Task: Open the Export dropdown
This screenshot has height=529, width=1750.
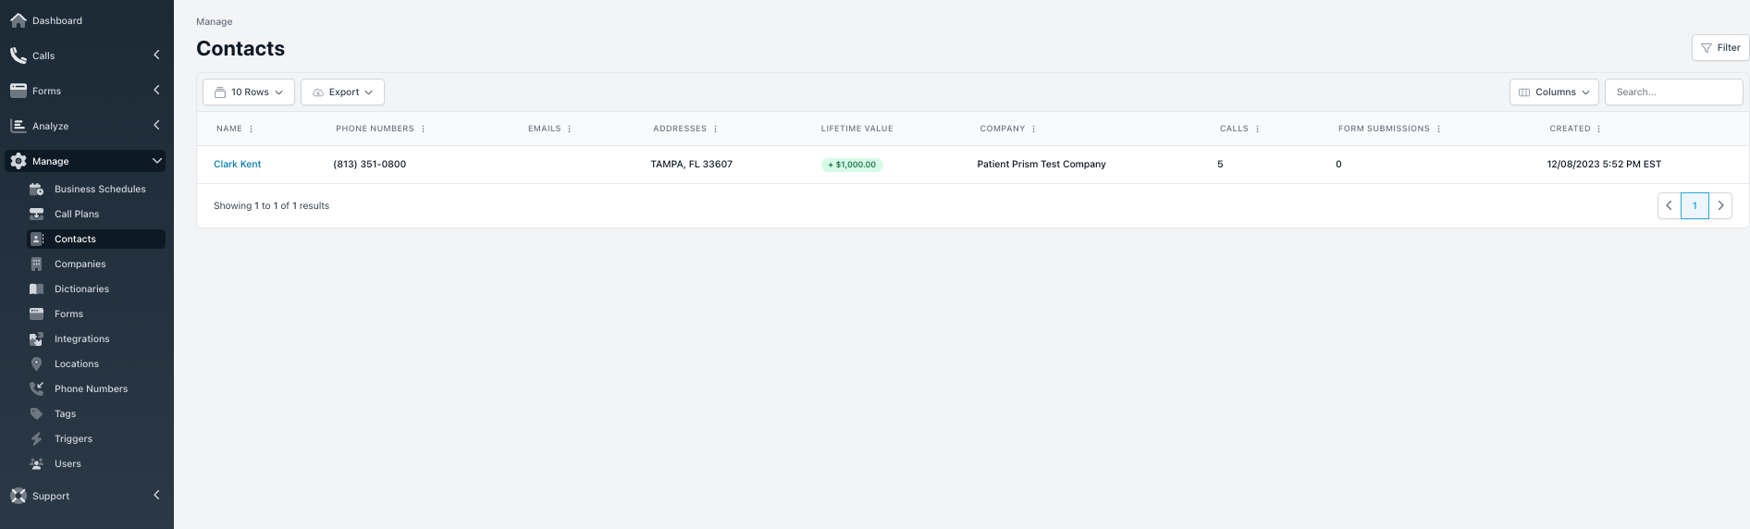Action: click(342, 92)
